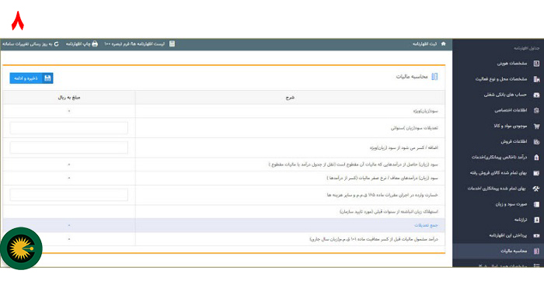Go to صورت سود و زیان section
Image resolution: width=544 pixels, height=305 pixels.
[511, 204]
